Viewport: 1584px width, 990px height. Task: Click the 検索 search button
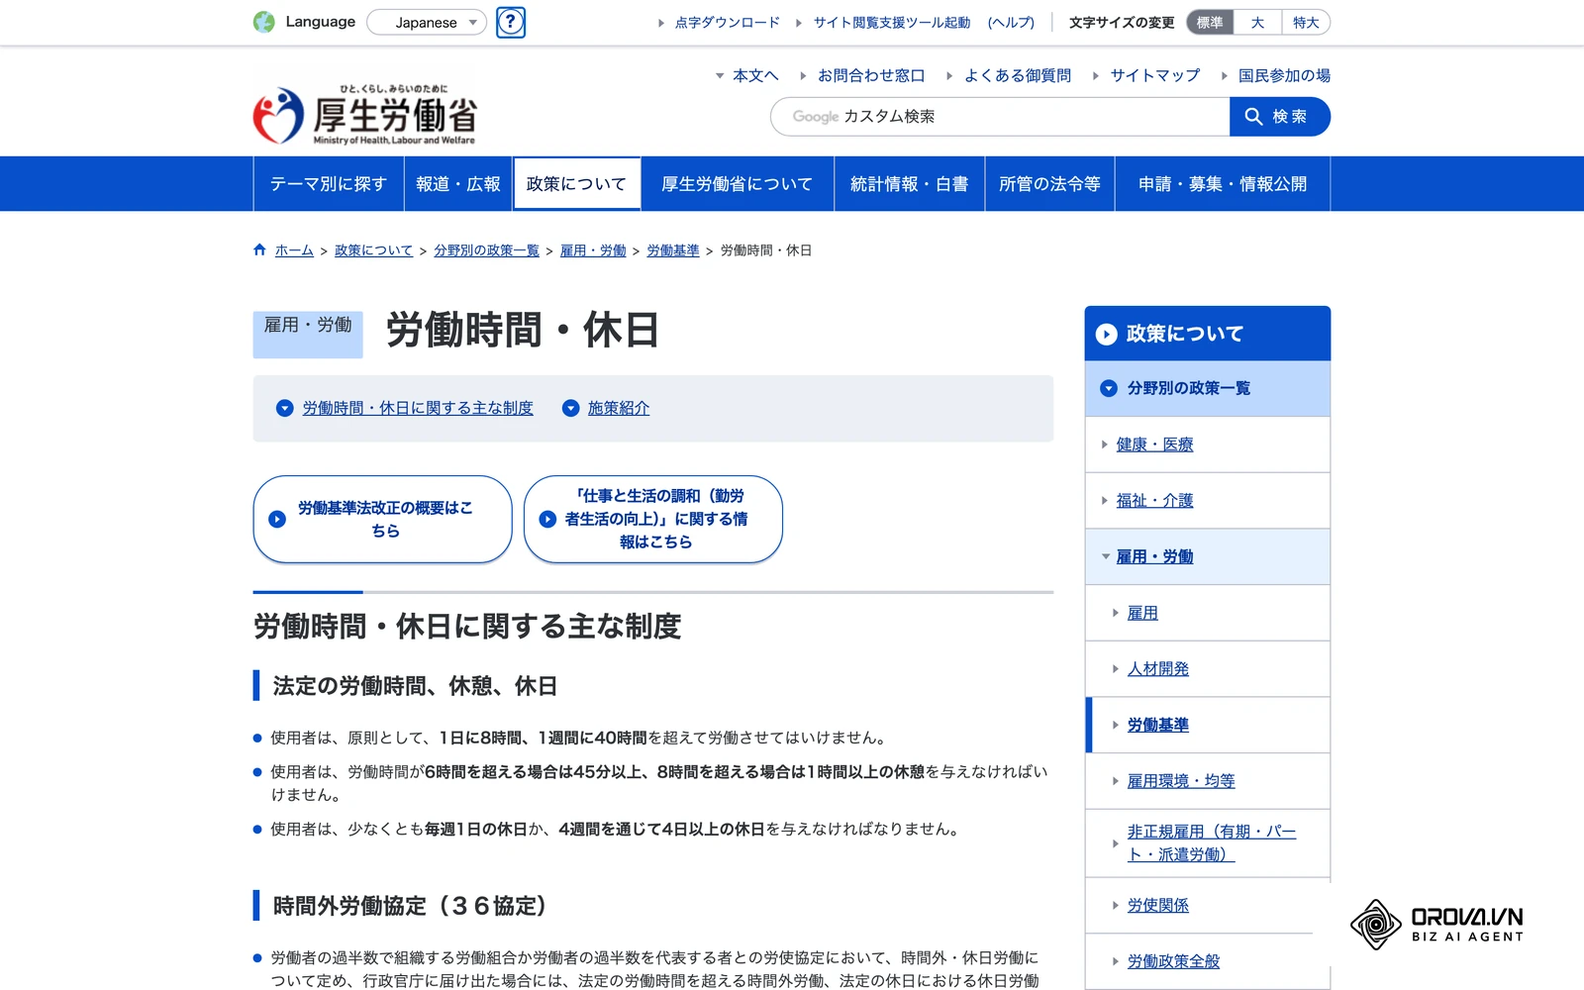pos(1280,117)
